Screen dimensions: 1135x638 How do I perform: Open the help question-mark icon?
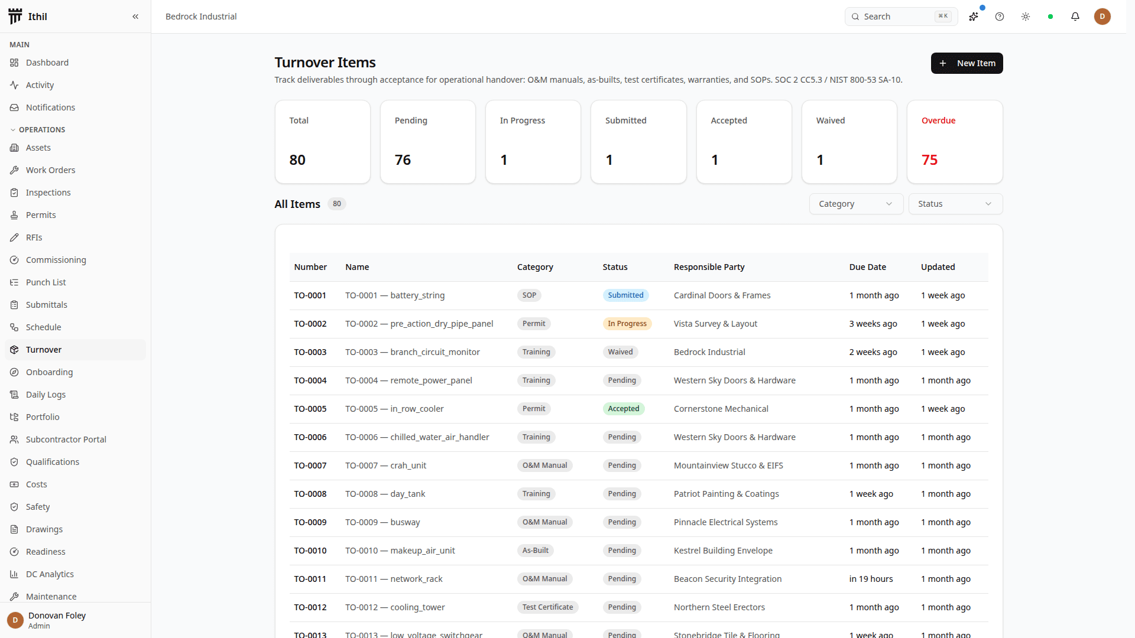point(1000,17)
